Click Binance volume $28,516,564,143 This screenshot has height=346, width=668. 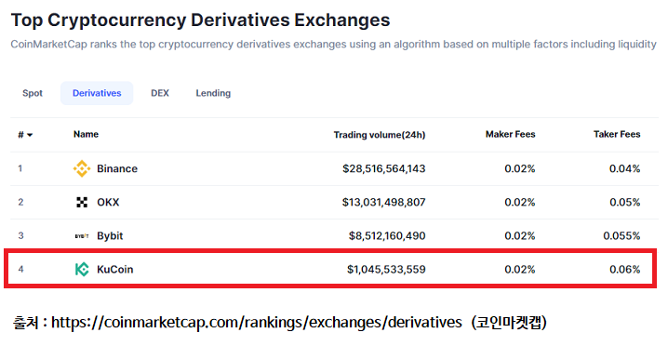pos(384,168)
